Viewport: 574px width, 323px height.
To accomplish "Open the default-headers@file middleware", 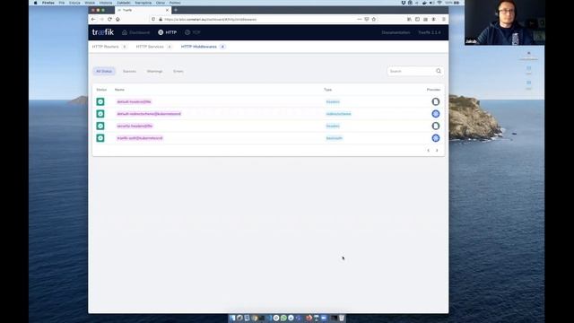I will coord(134,101).
